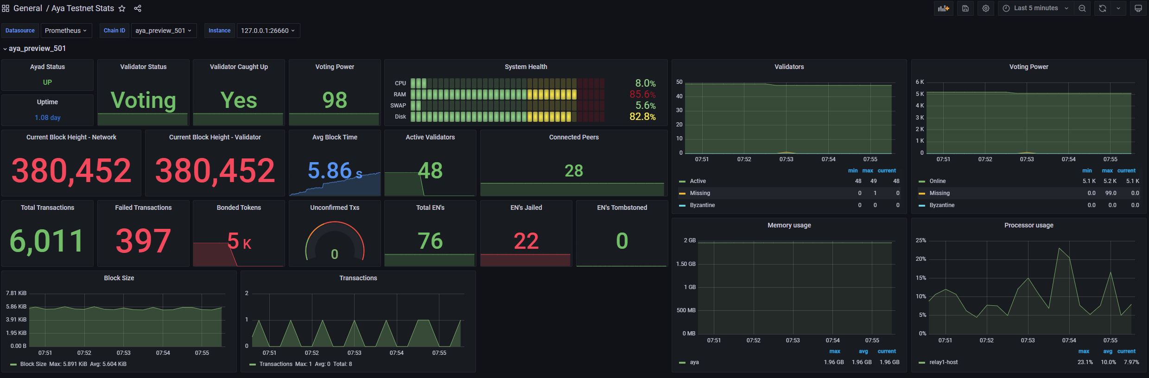Click the Unconfirmed Txs gauge
The width and height of the screenshot is (1149, 378).
(335, 241)
